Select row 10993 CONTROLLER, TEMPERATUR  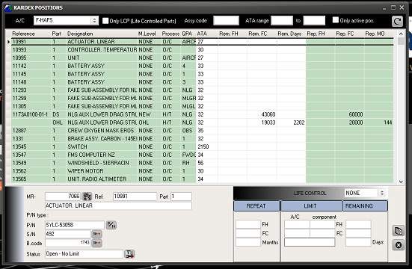coord(203,49)
